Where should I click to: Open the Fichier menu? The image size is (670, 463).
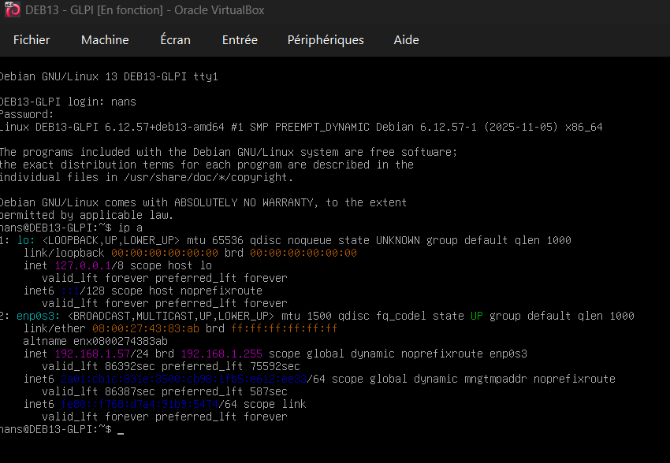32,39
